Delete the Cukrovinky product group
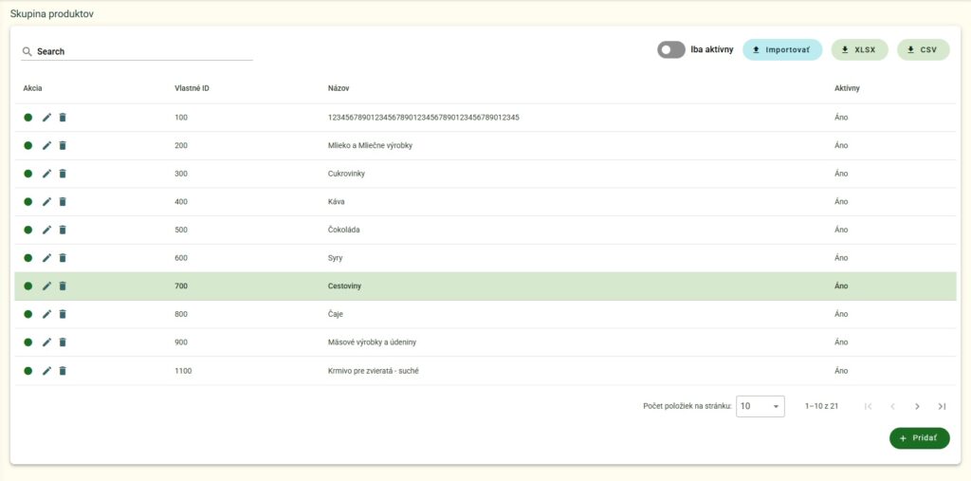Viewport: 971px width, 481px height. (x=63, y=174)
